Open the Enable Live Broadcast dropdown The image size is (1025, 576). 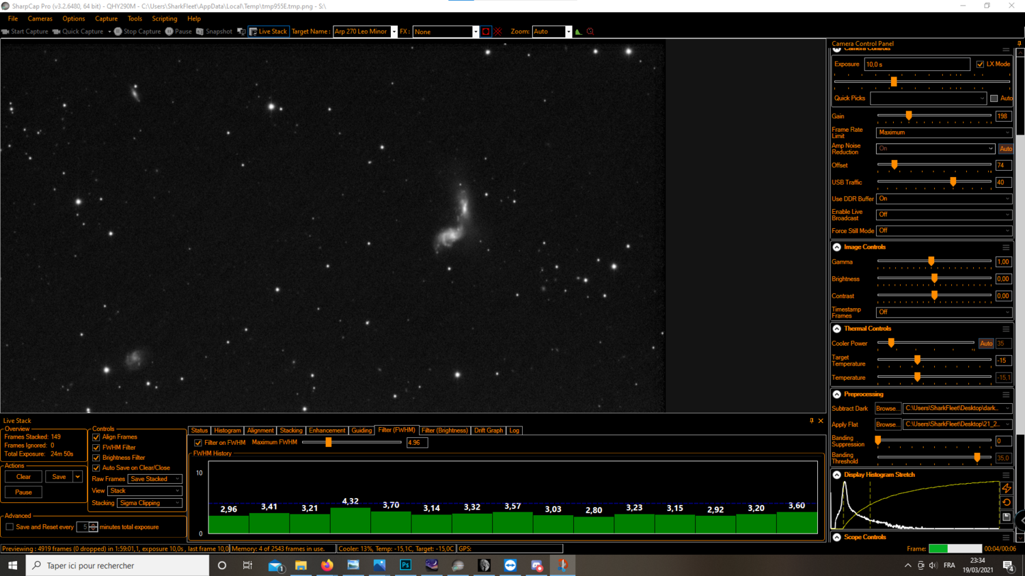tap(944, 215)
